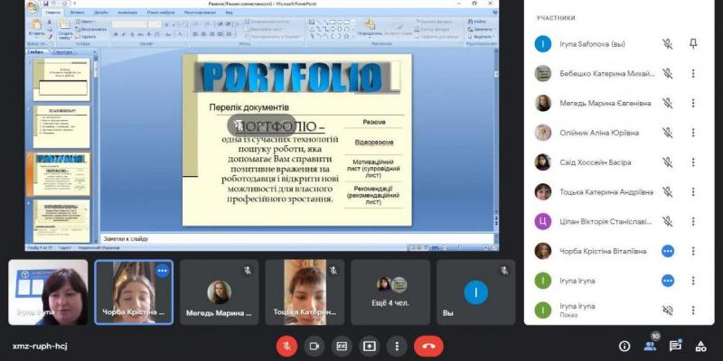Turn on closed captions

point(342,346)
